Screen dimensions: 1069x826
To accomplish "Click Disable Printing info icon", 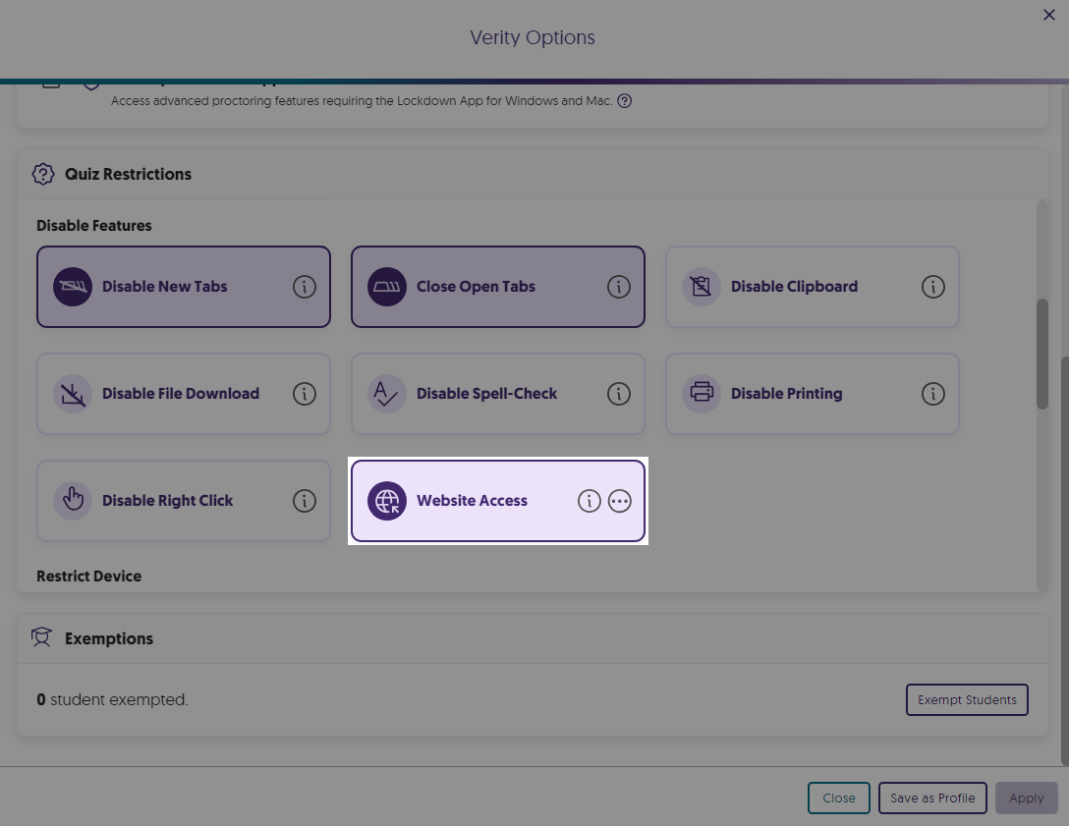I will pos(932,394).
